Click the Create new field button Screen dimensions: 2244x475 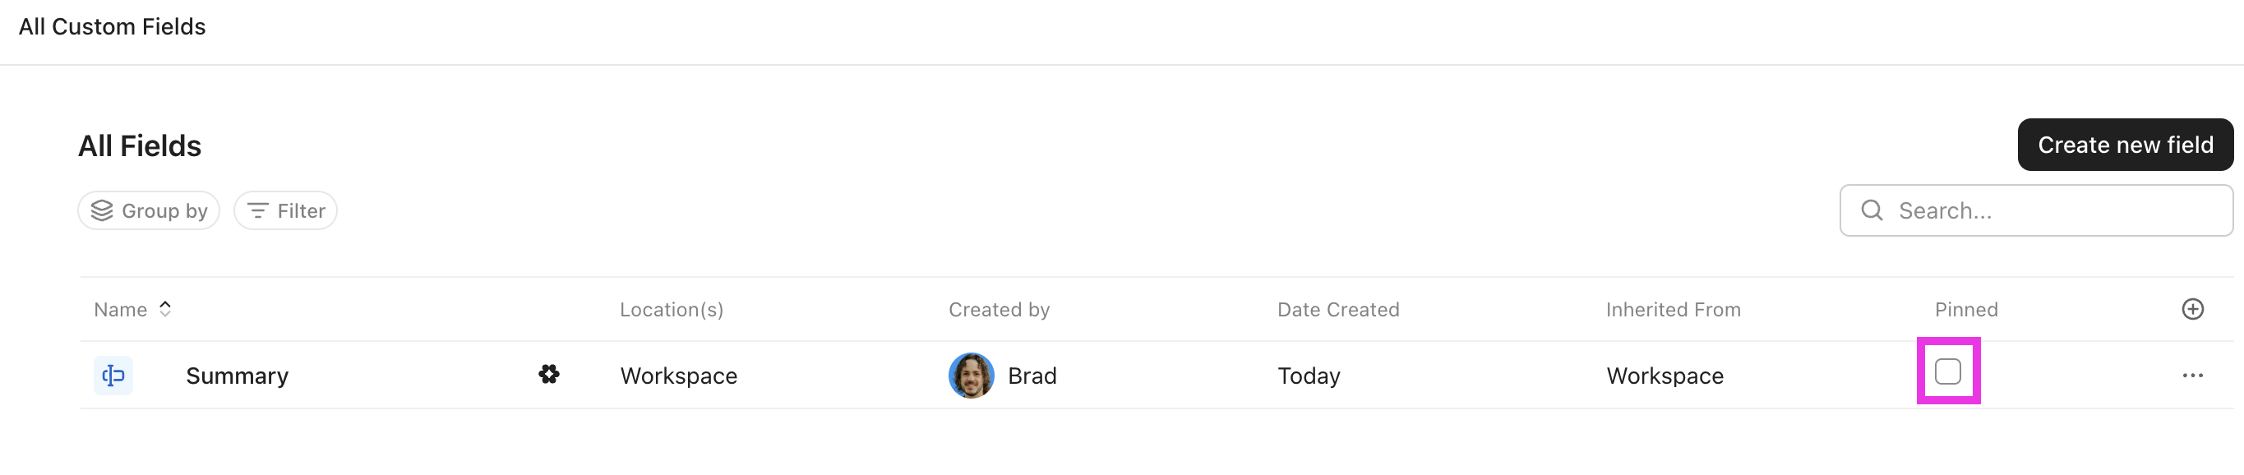(2126, 144)
